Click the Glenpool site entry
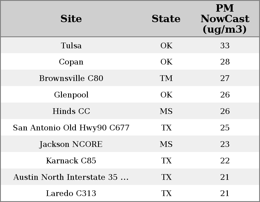 click(71, 95)
